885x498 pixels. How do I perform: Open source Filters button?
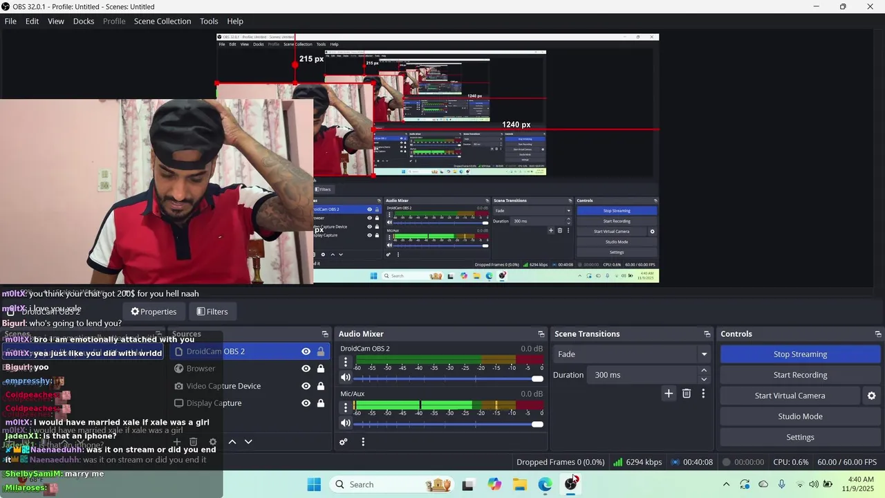click(x=212, y=312)
